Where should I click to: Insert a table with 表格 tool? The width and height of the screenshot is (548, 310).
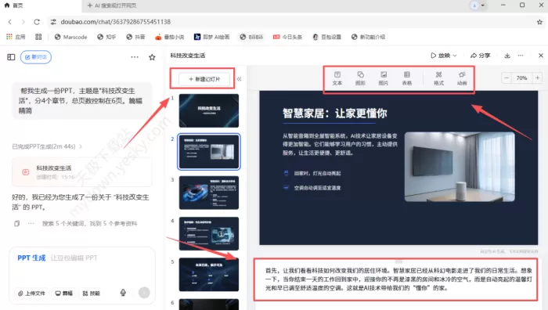(407, 78)
